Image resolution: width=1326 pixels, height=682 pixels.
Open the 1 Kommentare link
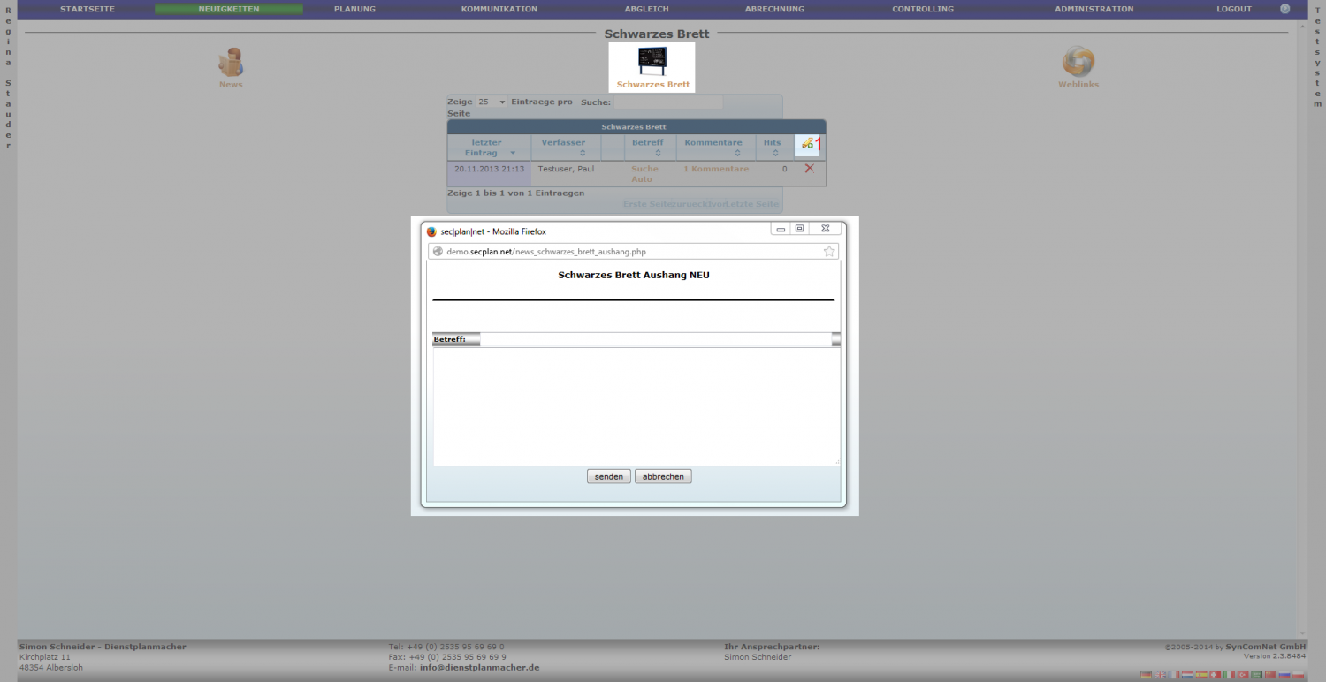pyautogui.click(x=716, y=169)
